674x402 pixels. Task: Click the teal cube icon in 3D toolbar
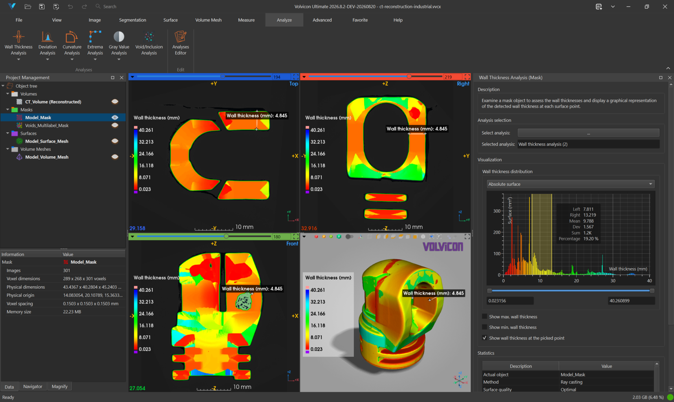(x=339, y=237)
